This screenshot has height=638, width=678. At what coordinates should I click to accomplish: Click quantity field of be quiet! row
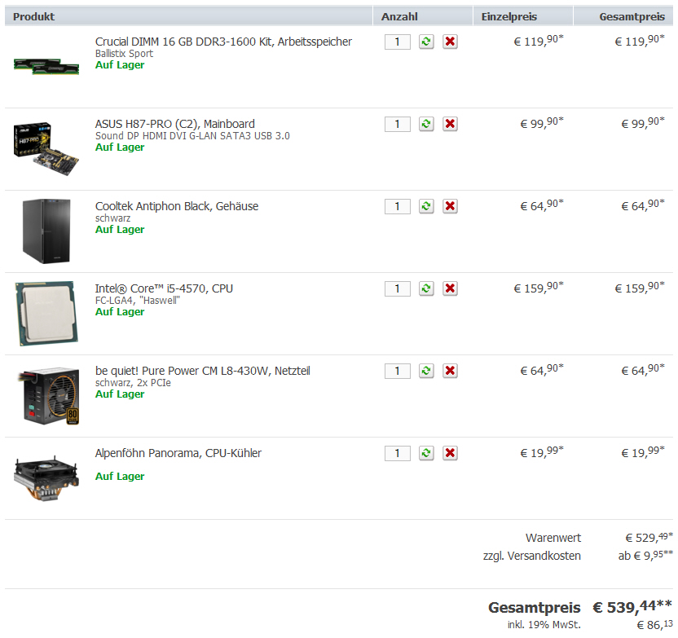pyautogui.click(x=398, y=371)
